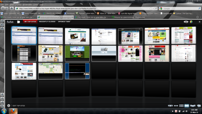
Task: Switch to the grid layout view
Action: (x=181, y=106)
